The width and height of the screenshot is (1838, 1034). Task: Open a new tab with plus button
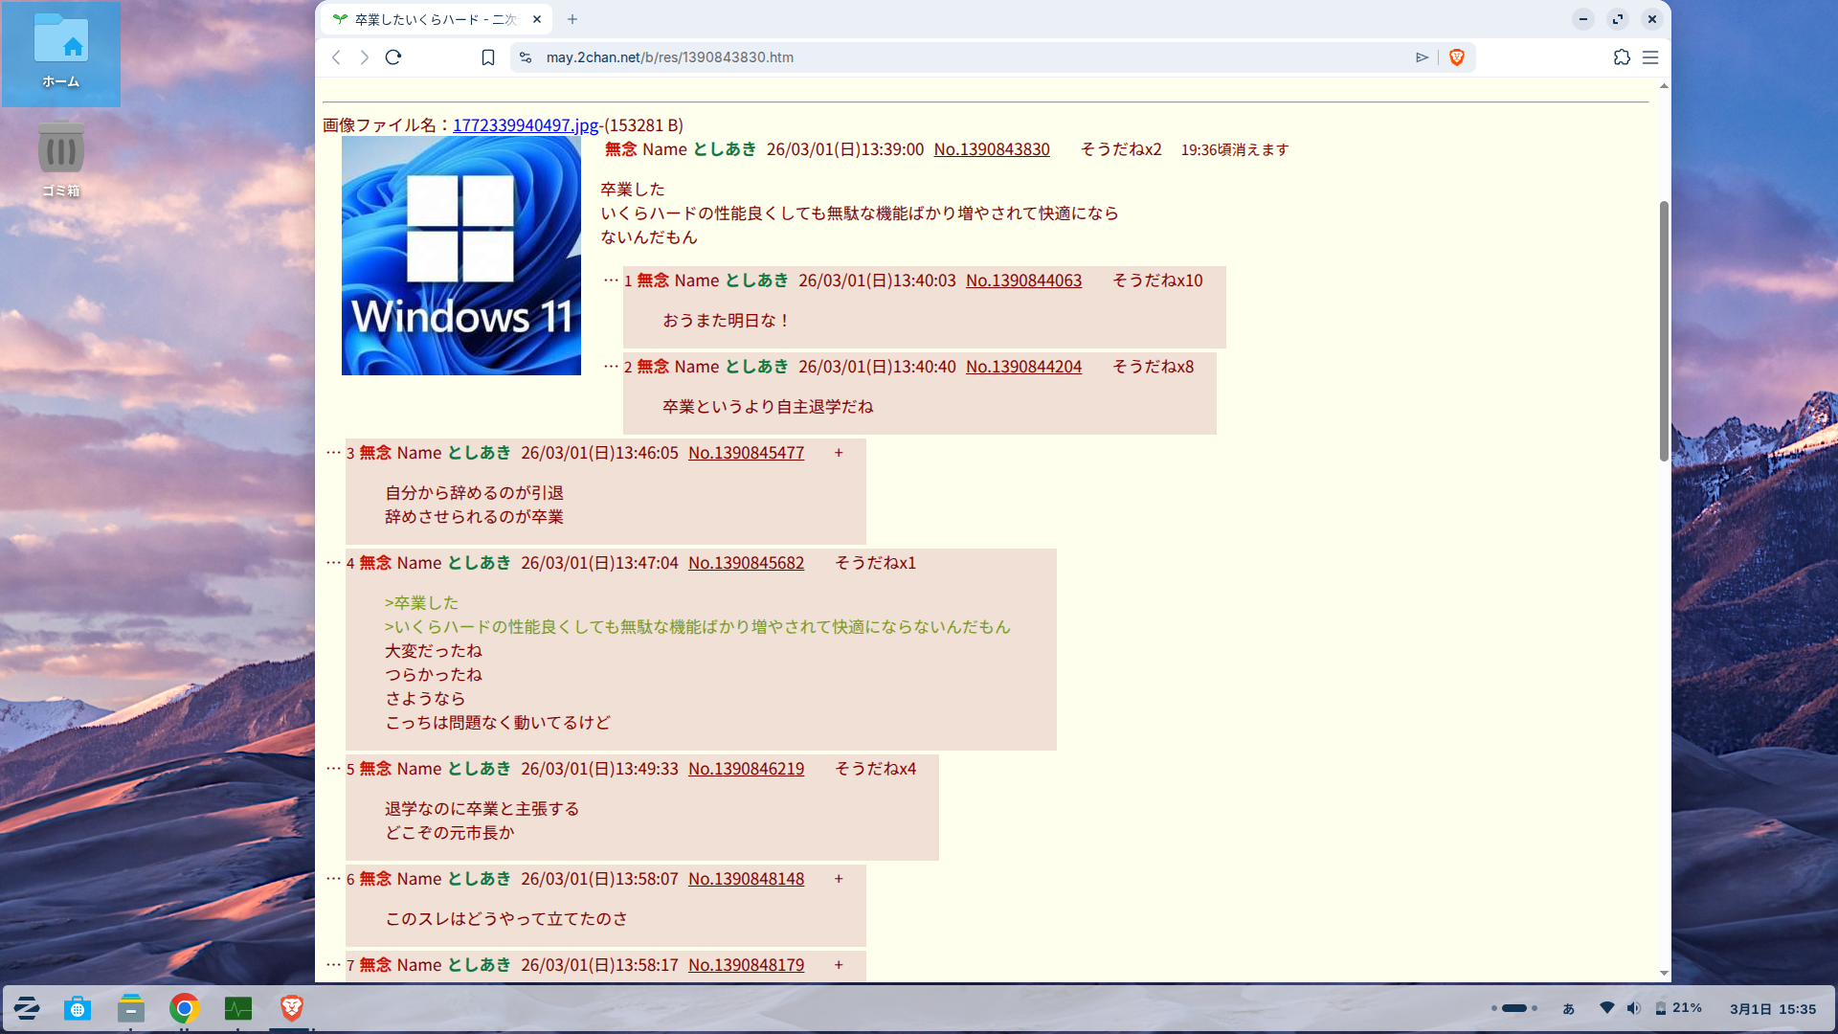(572, 19)
